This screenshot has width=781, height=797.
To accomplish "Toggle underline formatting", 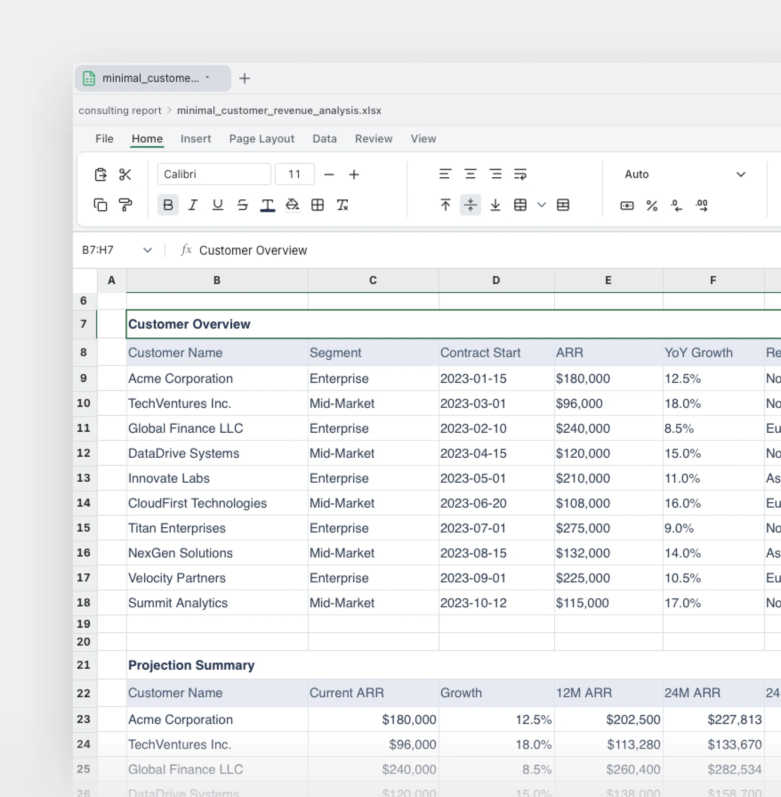I will click(x=218, y=205).
